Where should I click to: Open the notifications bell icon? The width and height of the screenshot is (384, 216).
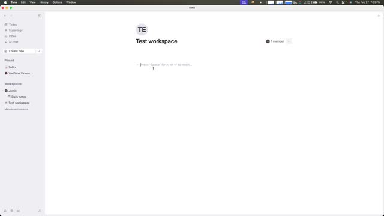click(5, 211)
